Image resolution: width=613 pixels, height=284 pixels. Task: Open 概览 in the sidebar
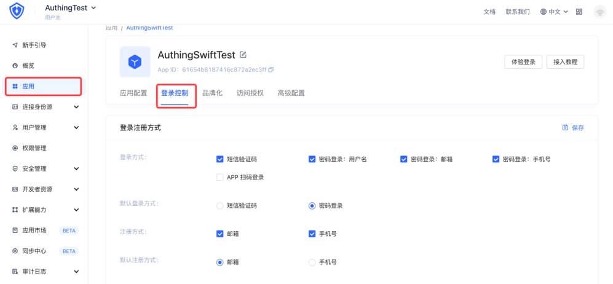tap(28, 66)
